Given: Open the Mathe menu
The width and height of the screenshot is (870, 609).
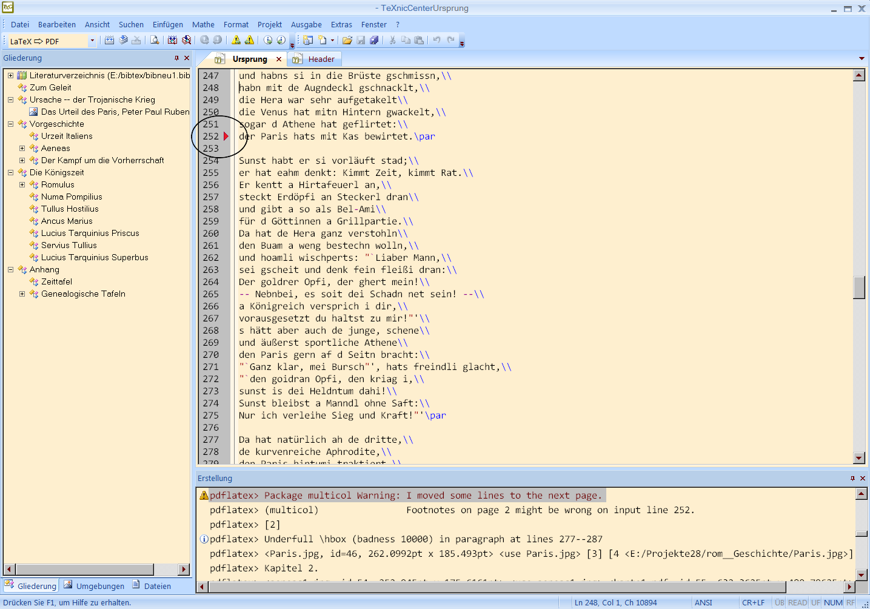Looking at the screenshot, I should click(203, 24).
